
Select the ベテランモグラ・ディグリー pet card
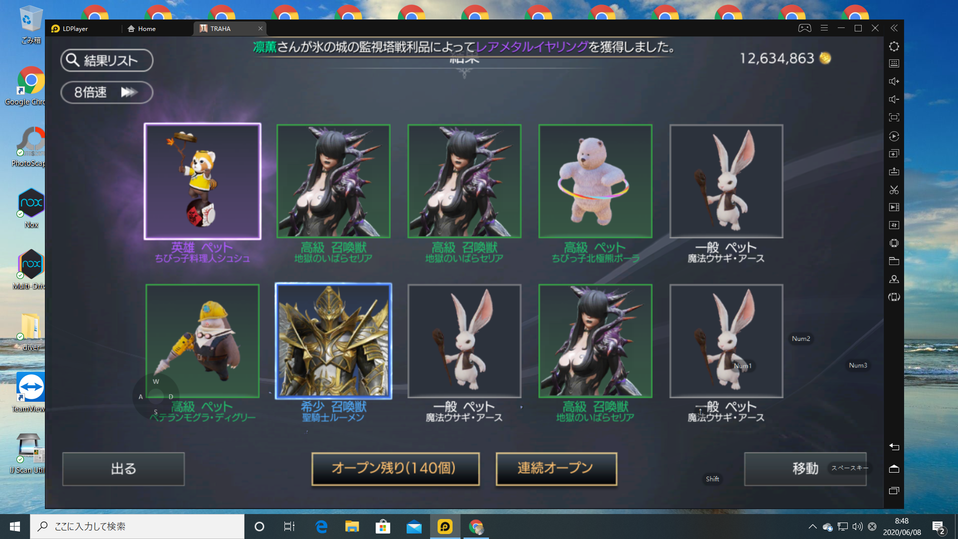pyautogui.click(x=203, y=341)
